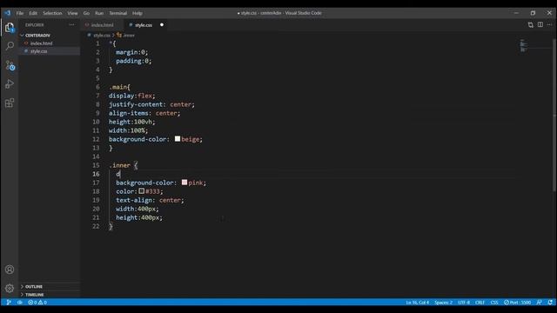This screenshot has width=557, height=313.
Task: Open the File menu
Action: 20,13
